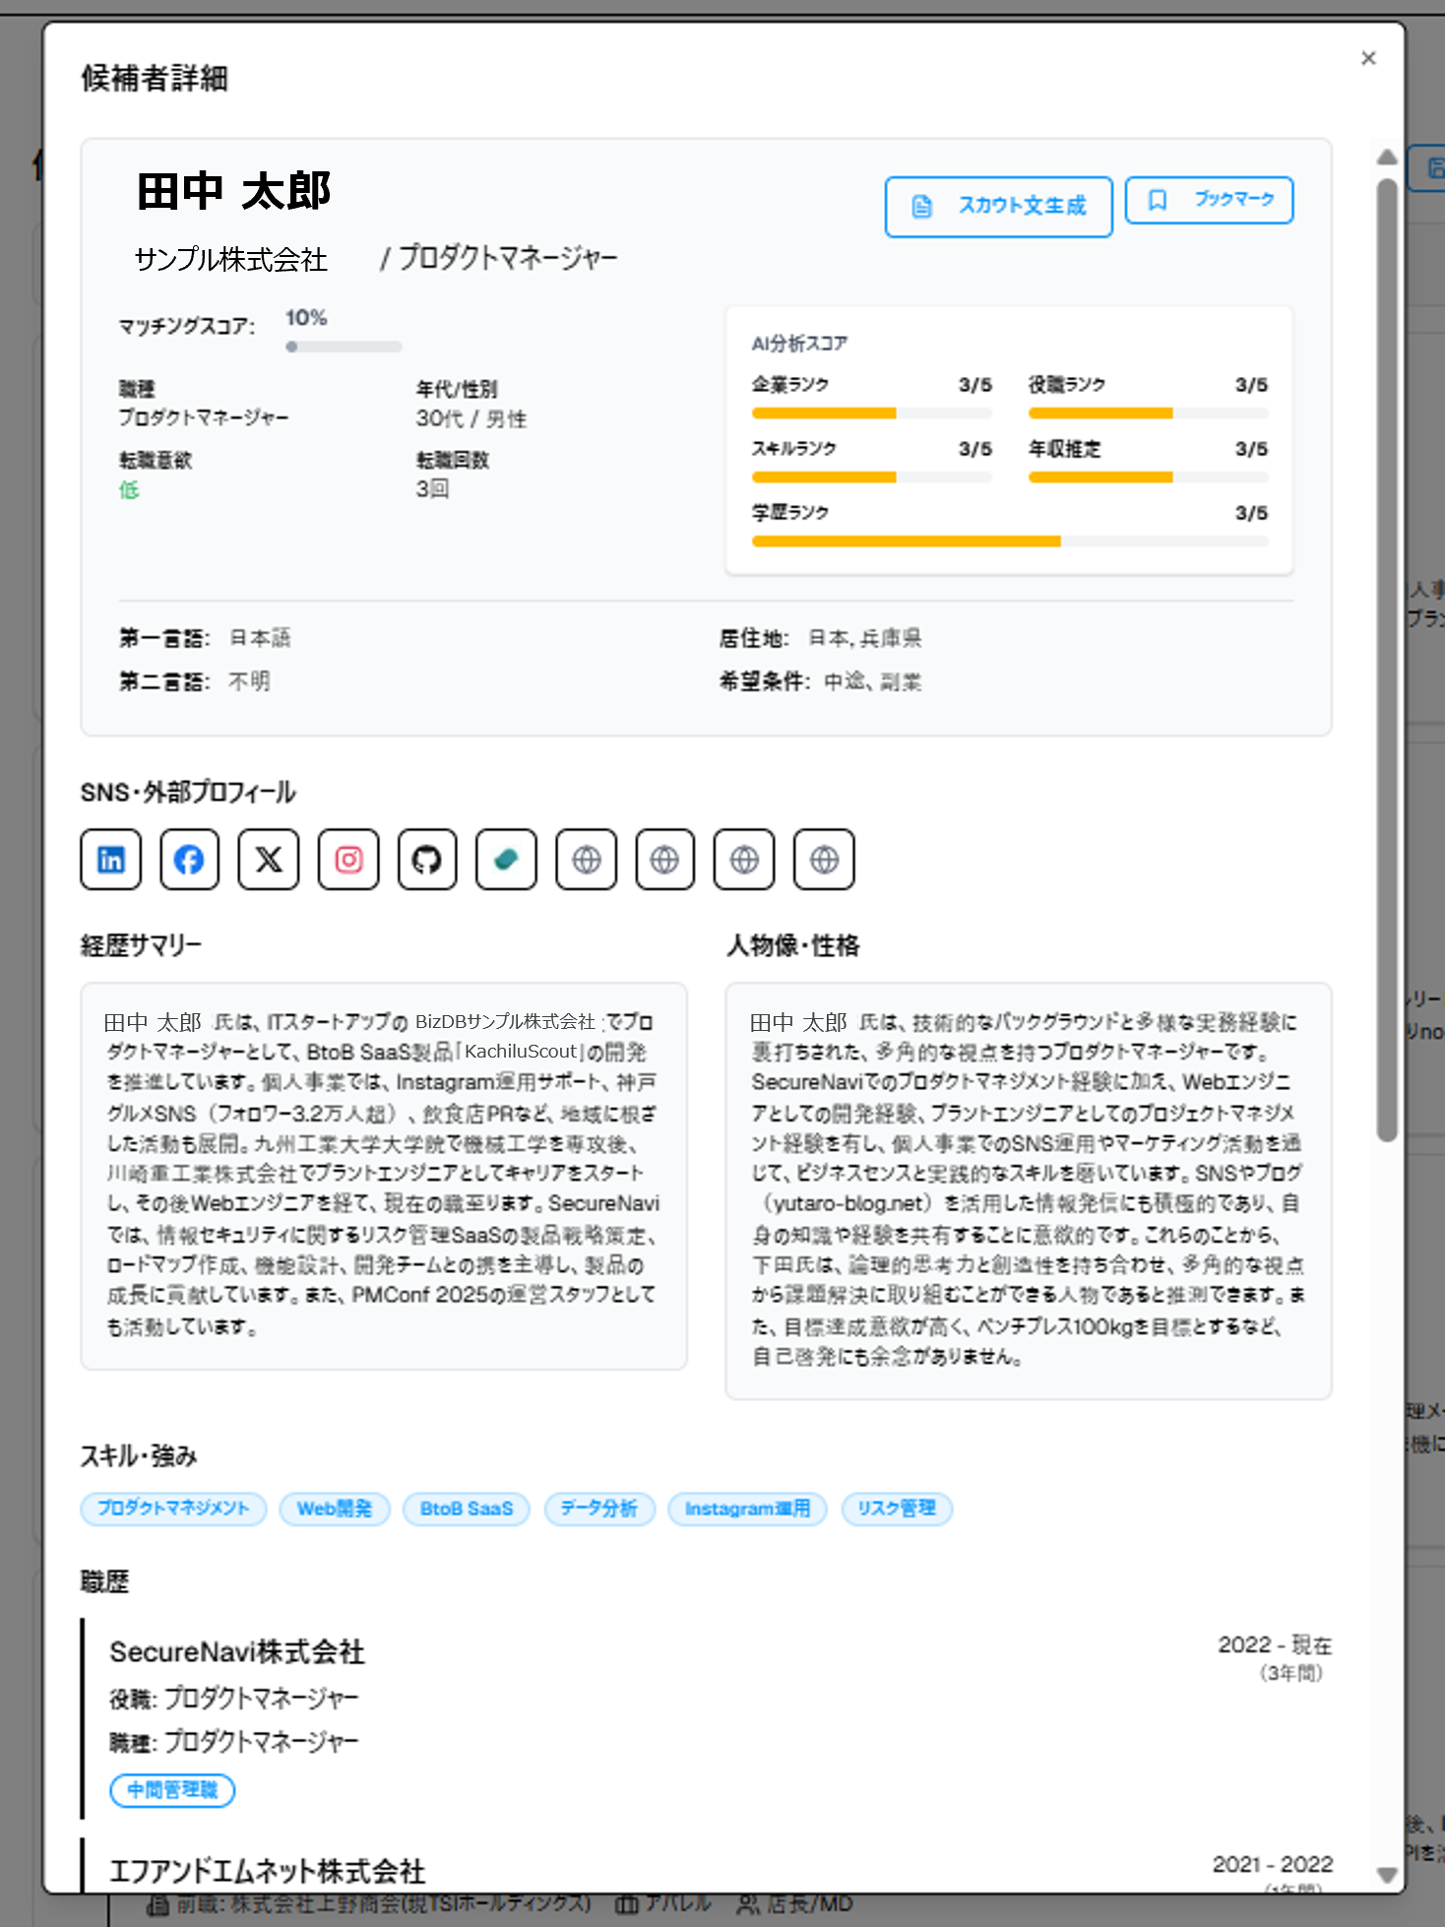Click the dialog scrollbar down arrow
This screenshot has width=1445, height=1927.
pos(1387,1875)
